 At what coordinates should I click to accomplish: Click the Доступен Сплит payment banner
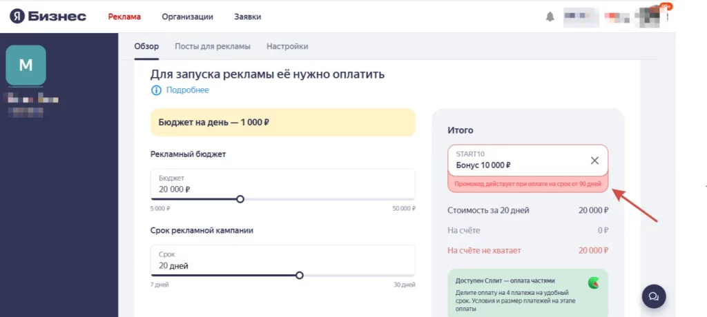527,294
